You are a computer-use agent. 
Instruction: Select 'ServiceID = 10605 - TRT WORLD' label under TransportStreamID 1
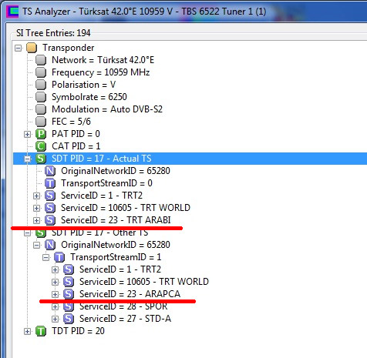pyautogui.click(x=144, y=282)
